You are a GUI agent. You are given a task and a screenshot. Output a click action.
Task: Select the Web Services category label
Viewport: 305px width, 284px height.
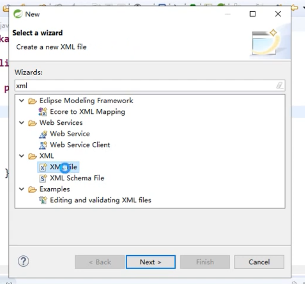coord(61,123)
